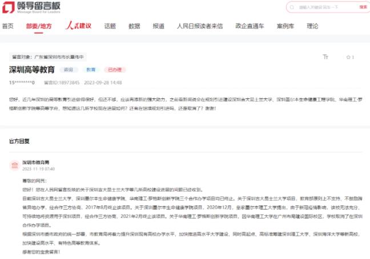Open 人民日报读者来信 tab
This screenshot has height=259, width=370.
tap(200, 26)
